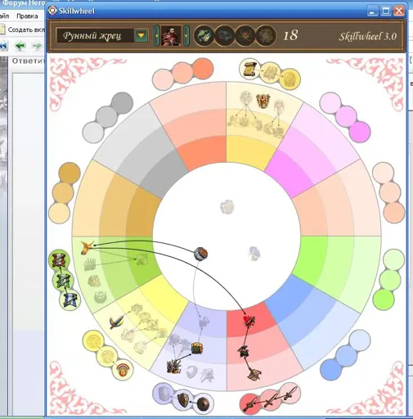
Task: Switch to the previous hero portrait arrow
Action: click(x=156, y=36)
